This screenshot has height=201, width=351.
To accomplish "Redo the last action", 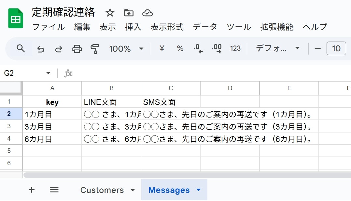I will coord(59,48).
